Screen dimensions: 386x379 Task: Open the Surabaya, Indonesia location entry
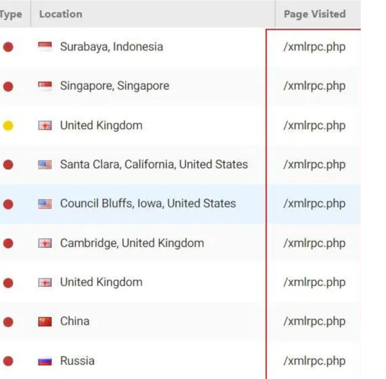[x=111, y=47]
